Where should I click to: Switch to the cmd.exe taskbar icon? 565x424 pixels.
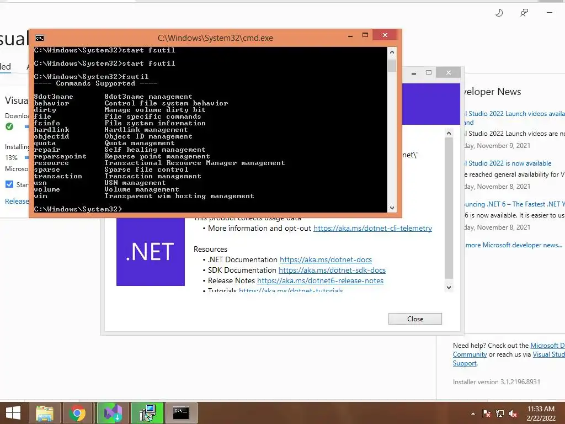(181, 413)
